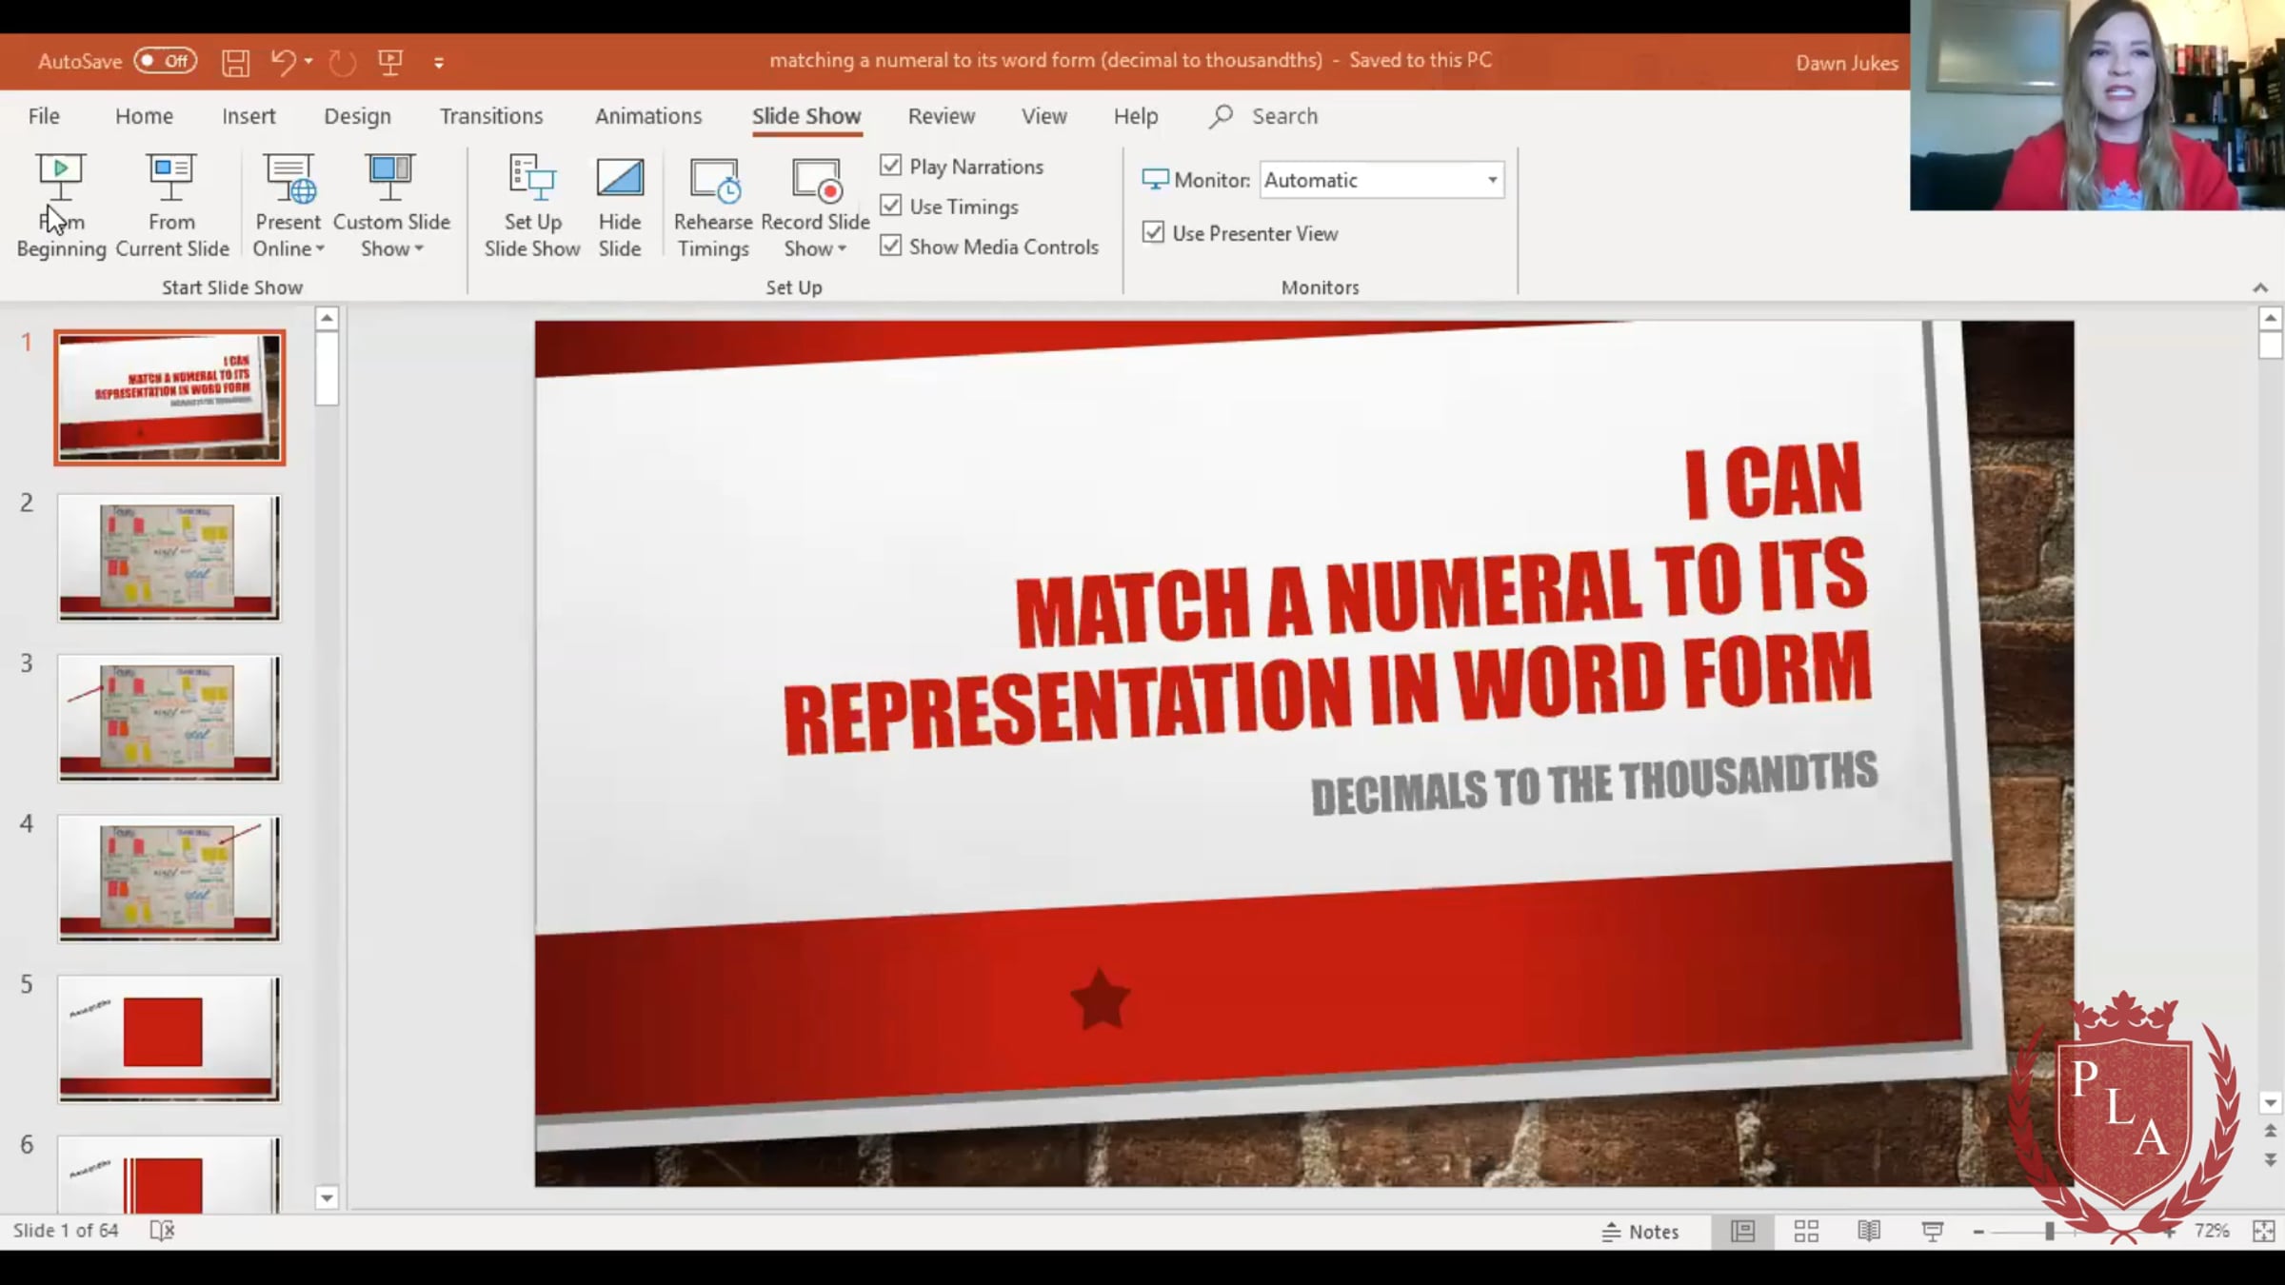
Task: Select the 'Decimals to the Thousandths' subtitle
Action: (x=1595, y=783)
